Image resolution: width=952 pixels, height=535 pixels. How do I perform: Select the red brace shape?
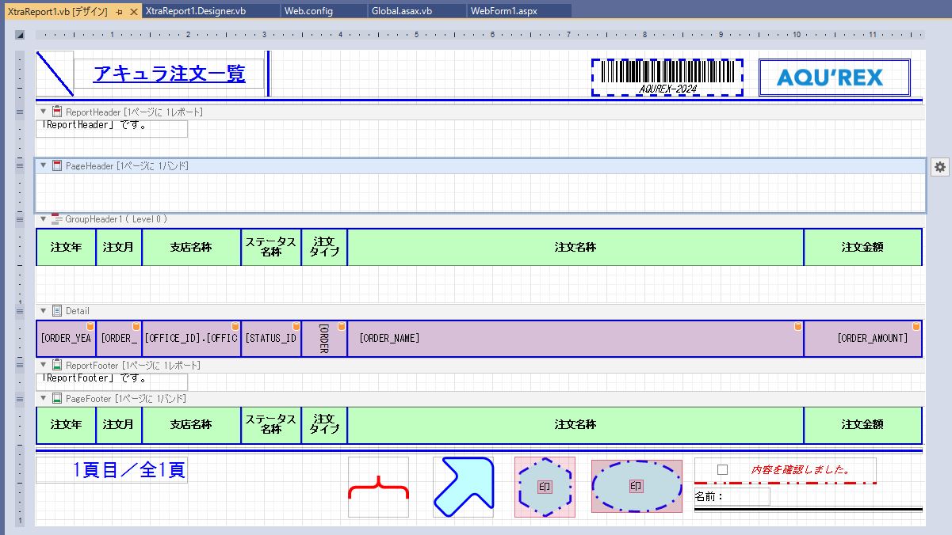pos(378,488)
